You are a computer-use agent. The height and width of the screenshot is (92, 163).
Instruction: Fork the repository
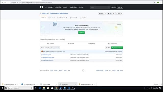pyautogui.click(x=118, y=14)
